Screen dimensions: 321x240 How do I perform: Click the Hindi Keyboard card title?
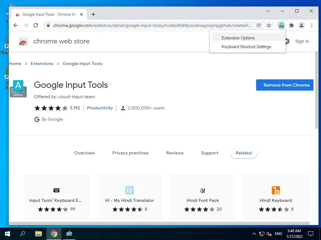coord(276,200)
